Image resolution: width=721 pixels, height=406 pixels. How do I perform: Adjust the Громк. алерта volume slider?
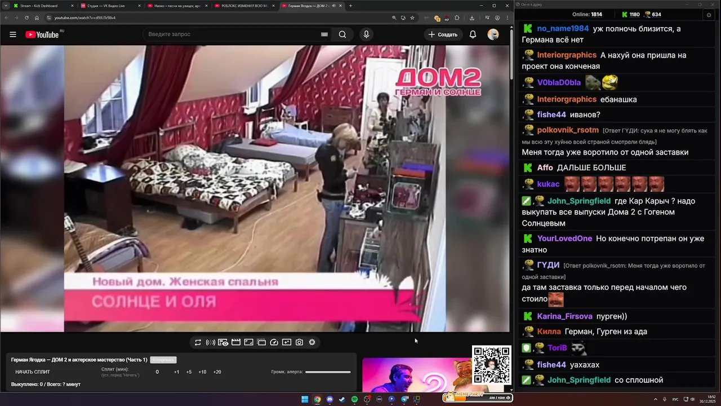328,372
